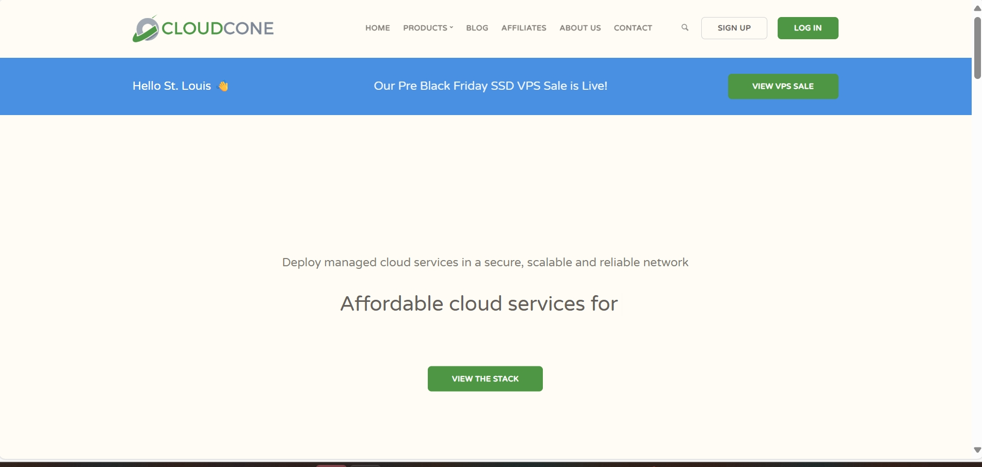Go to the HOME page
Screen dimensions: 982x467
click(377, 28)
